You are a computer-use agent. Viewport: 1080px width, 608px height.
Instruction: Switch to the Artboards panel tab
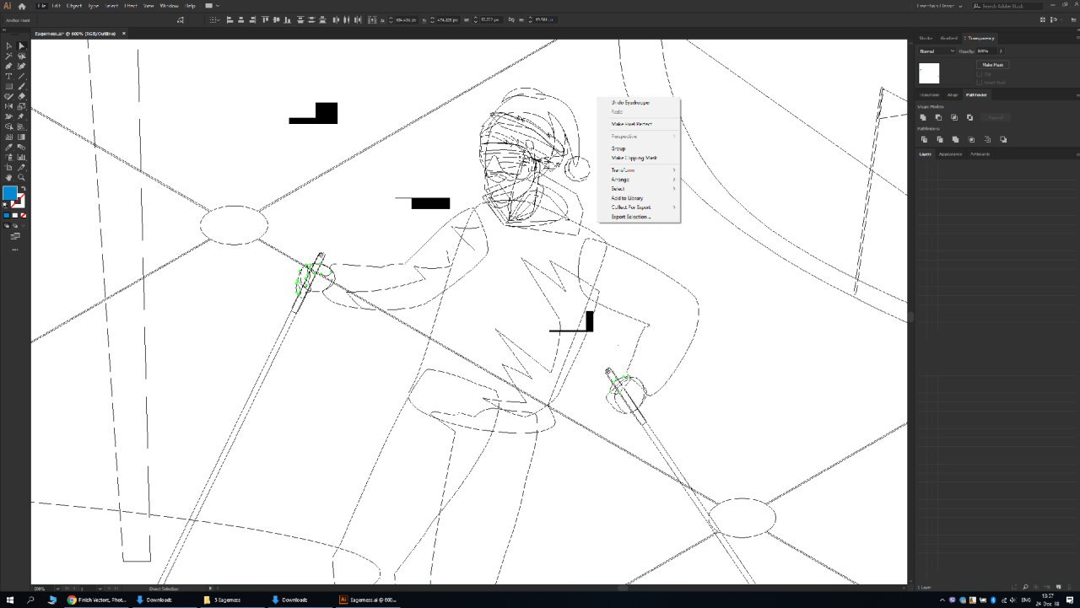pos(980,154)
